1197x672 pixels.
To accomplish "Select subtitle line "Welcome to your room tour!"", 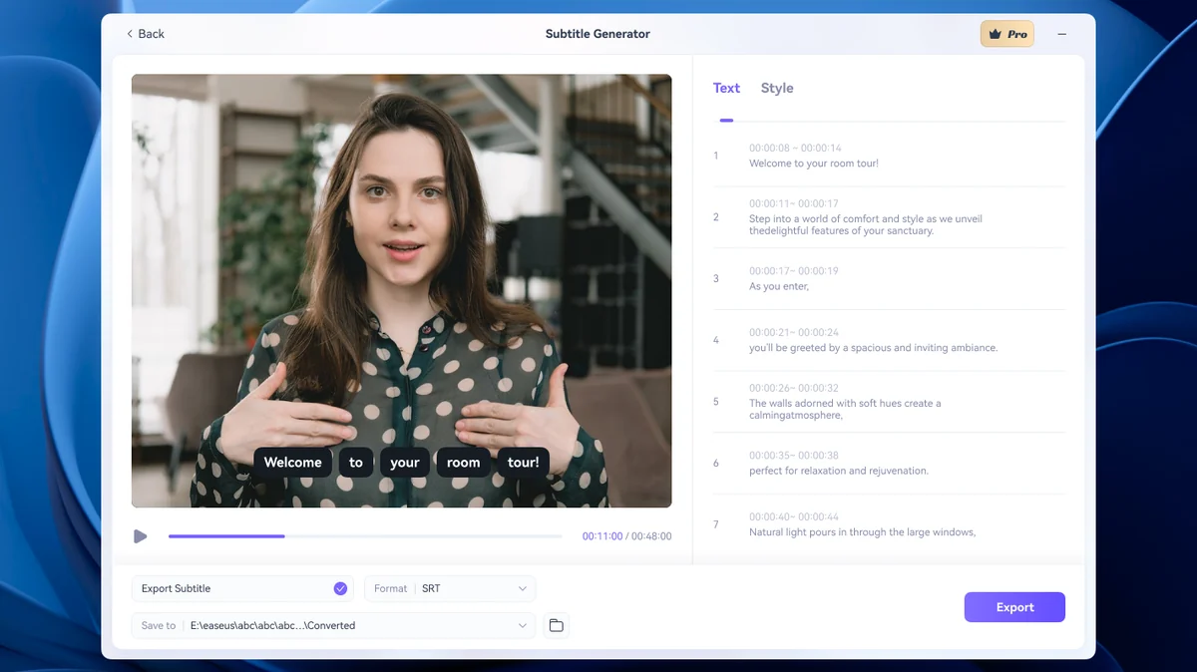I will pyautogui.click(x=814, y=164).
